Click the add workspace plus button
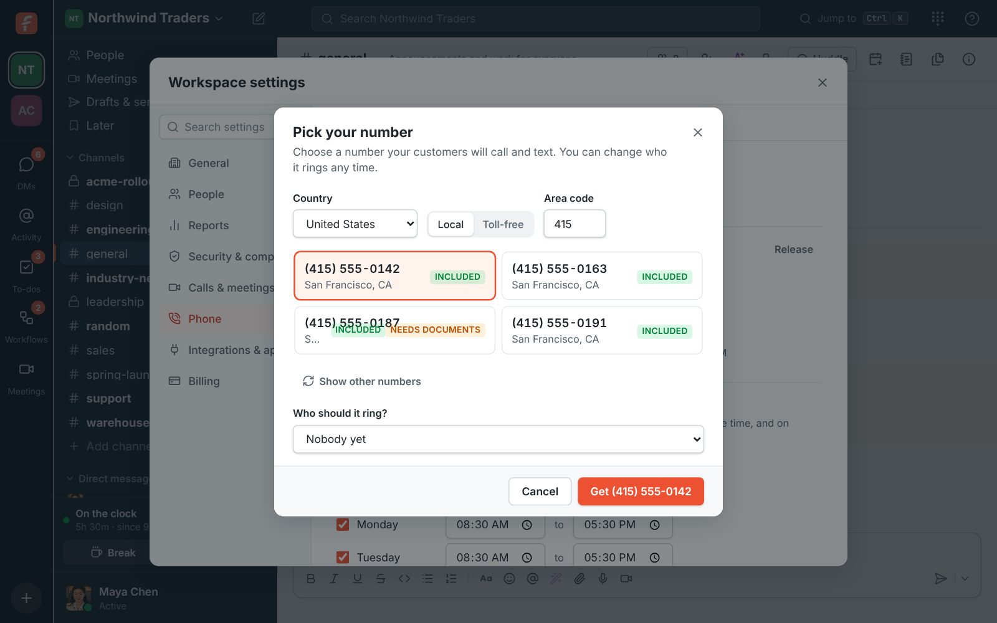 (26, 598)
